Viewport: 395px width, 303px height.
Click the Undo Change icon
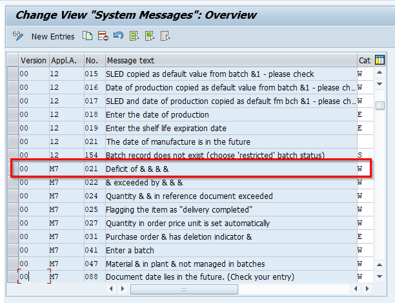click(x=118, y=36)
